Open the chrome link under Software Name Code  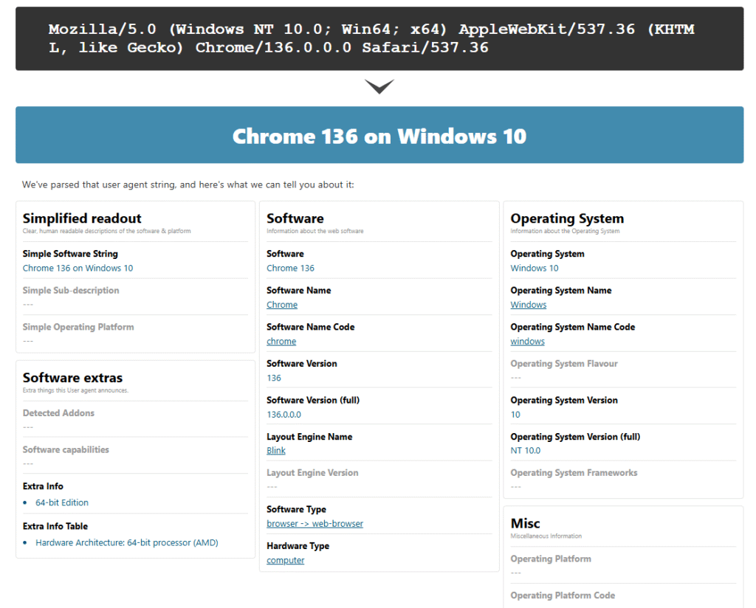(x=281, y=341)
